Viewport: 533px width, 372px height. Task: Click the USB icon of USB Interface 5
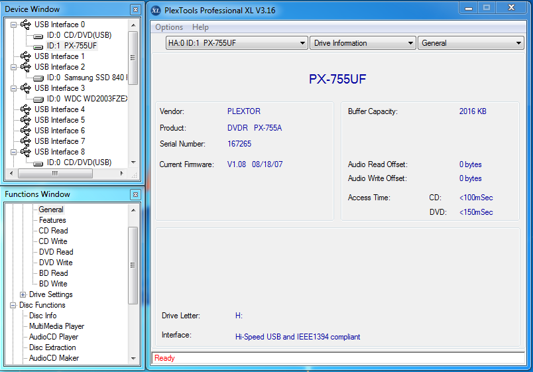[25, 120]
